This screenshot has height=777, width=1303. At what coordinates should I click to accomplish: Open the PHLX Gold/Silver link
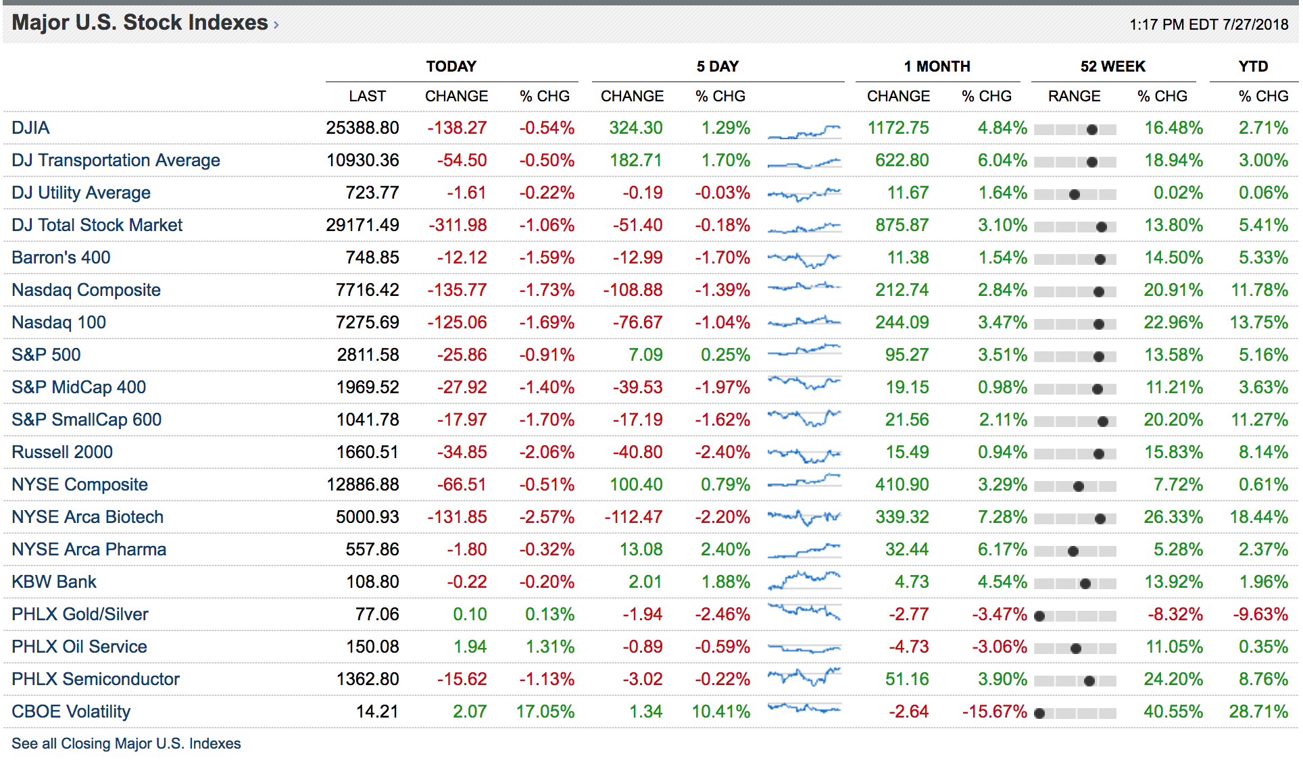pos(80,614)
